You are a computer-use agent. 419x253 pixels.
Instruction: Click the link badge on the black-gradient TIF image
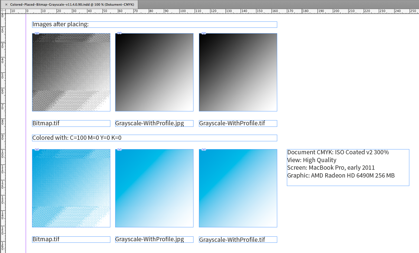[x=203, y=33]
